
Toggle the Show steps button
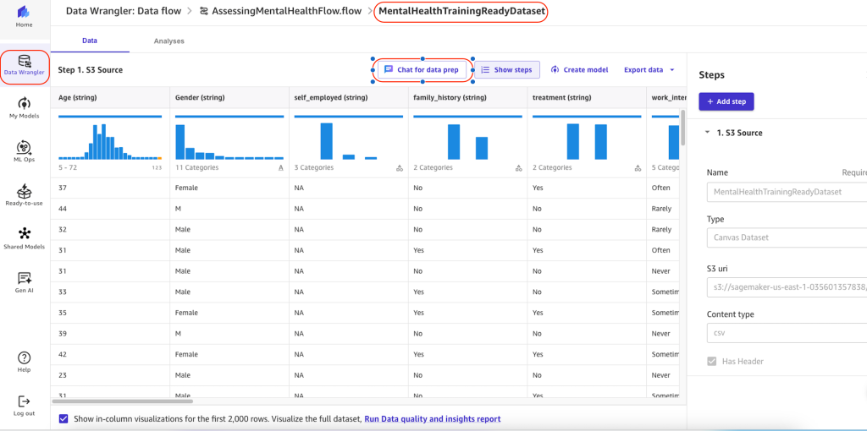pyautogui.click(x=507, y=70)
